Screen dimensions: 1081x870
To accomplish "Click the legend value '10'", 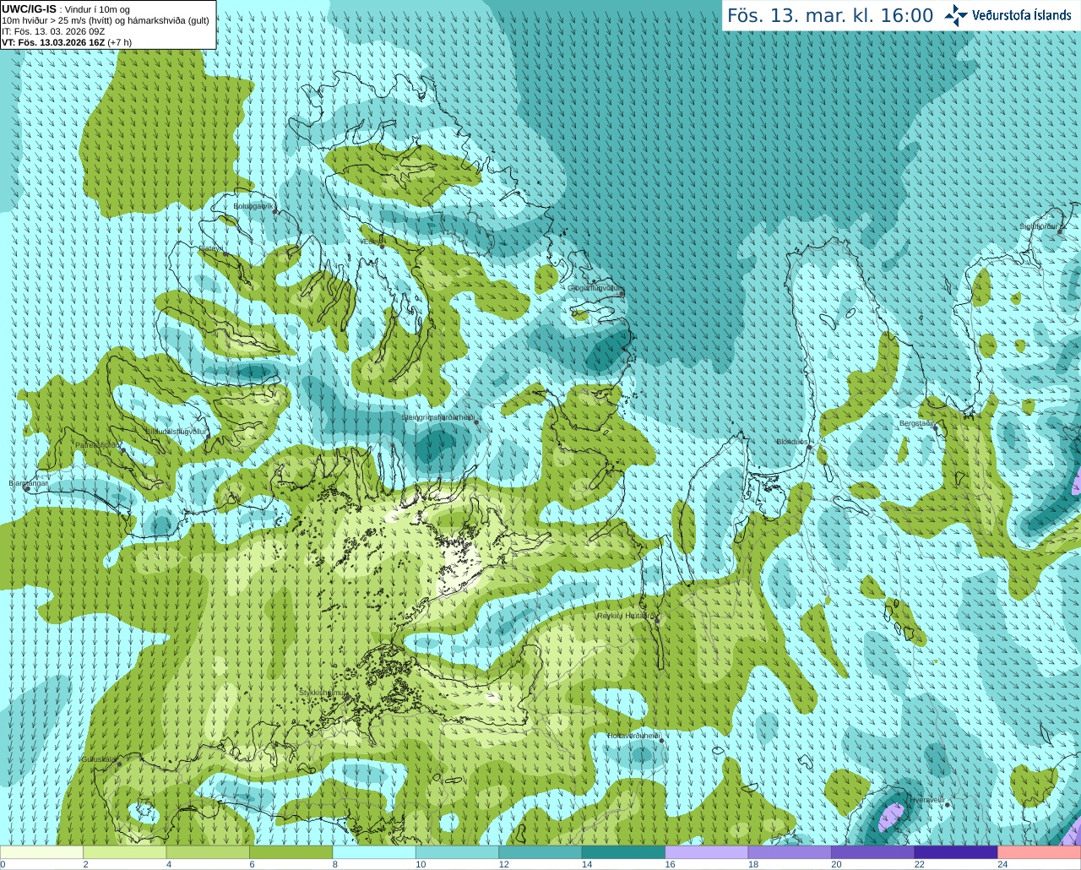I will coord(421,864).
